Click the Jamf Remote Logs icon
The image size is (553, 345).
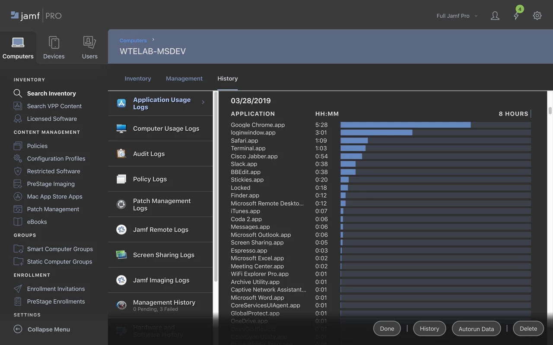(x=121, y=229)
